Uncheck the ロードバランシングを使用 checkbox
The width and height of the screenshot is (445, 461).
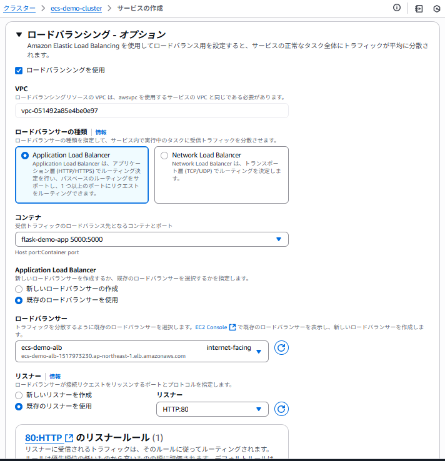click(19, 71)
